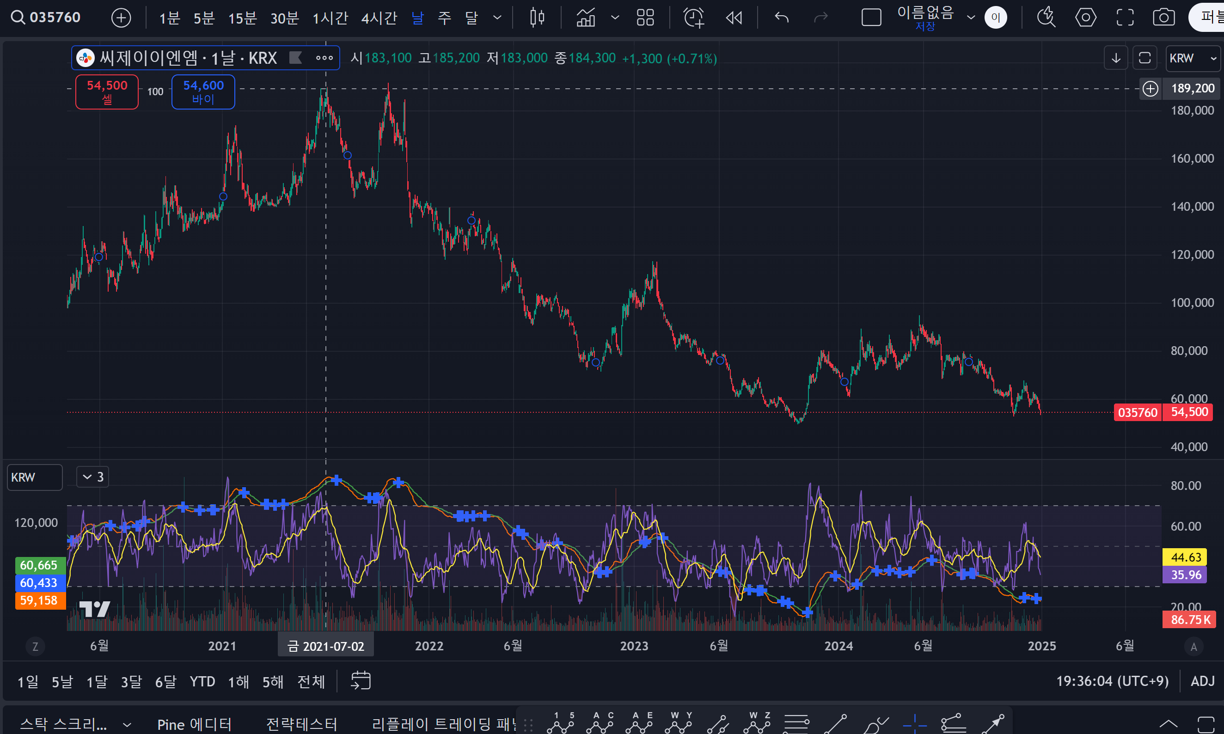
Task: Select the 1해 date range
Action: [239, 682]
